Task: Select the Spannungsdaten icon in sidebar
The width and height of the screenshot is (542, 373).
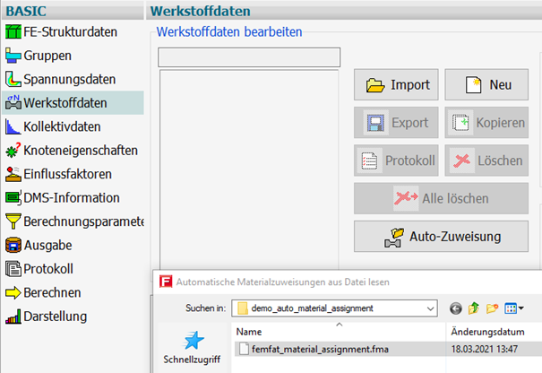Action: coord(13,79)
